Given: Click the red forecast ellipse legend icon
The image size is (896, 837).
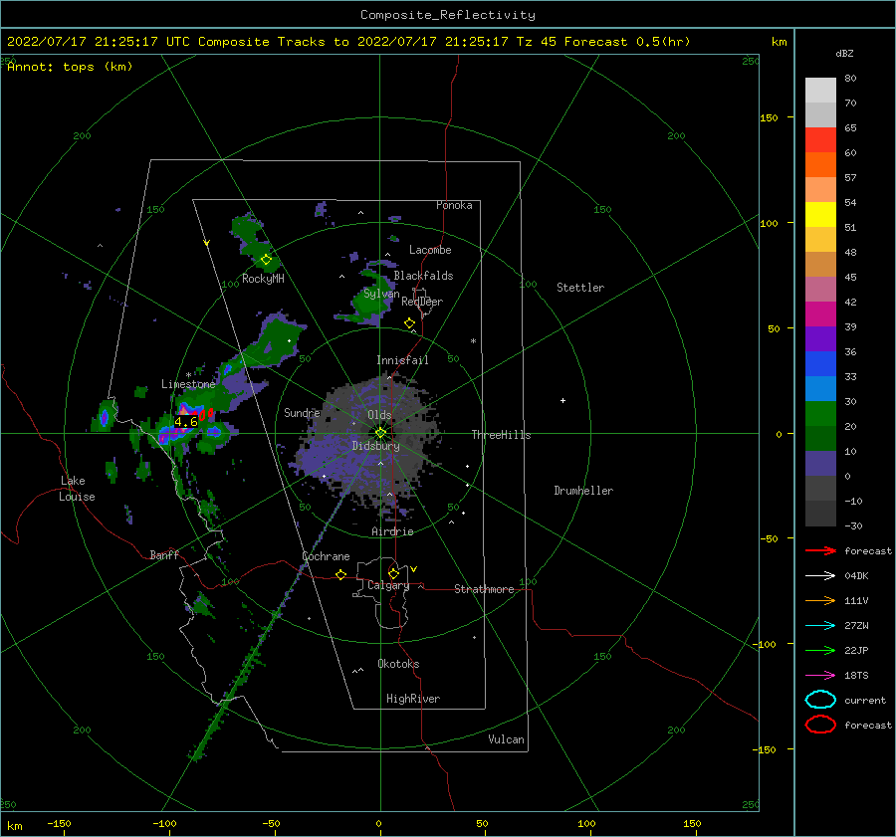Looking at the screenshot, I should [820, 725].
